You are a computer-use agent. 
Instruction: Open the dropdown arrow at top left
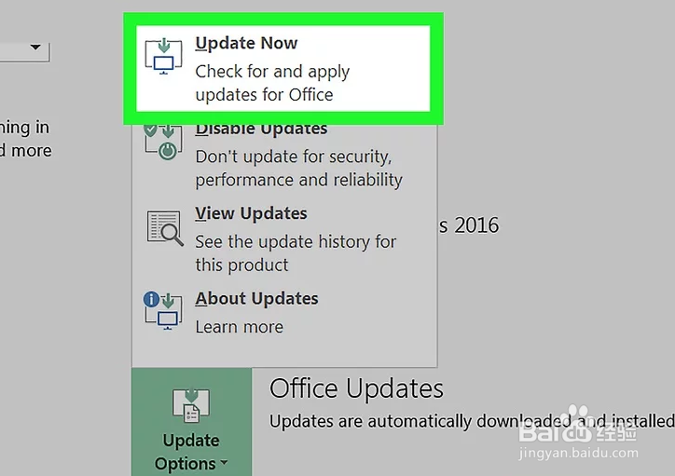click(x=35, y=47)
